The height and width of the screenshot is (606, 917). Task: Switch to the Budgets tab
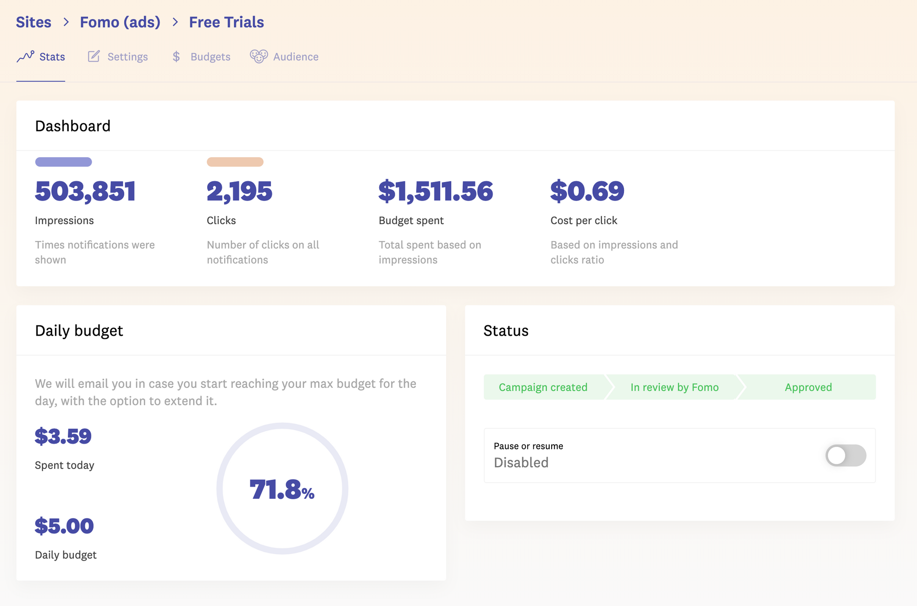coord(210,57)
